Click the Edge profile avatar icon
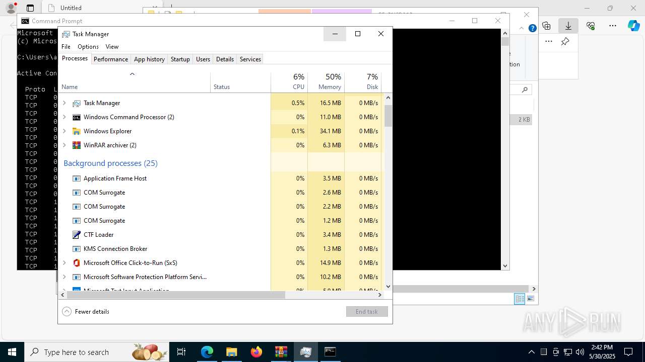 (x=11, y=8)
